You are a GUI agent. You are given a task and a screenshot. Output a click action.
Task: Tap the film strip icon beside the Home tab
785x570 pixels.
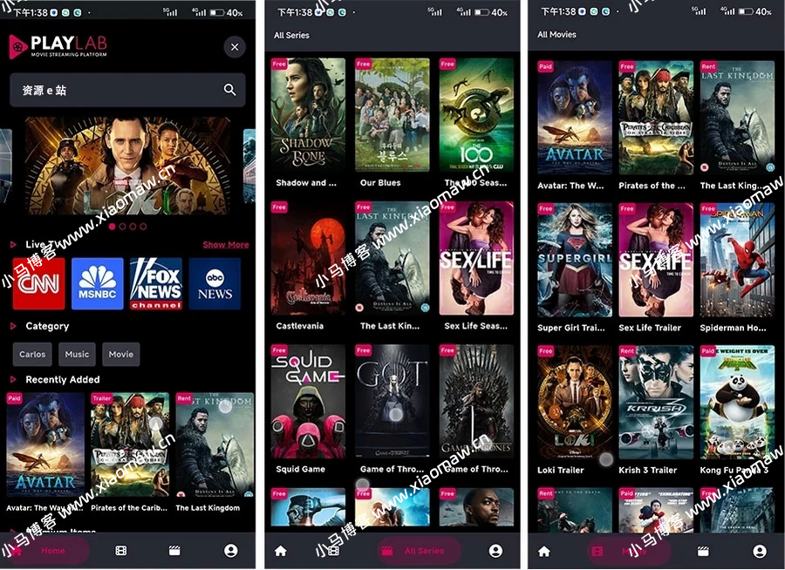[x=121, y=551]
